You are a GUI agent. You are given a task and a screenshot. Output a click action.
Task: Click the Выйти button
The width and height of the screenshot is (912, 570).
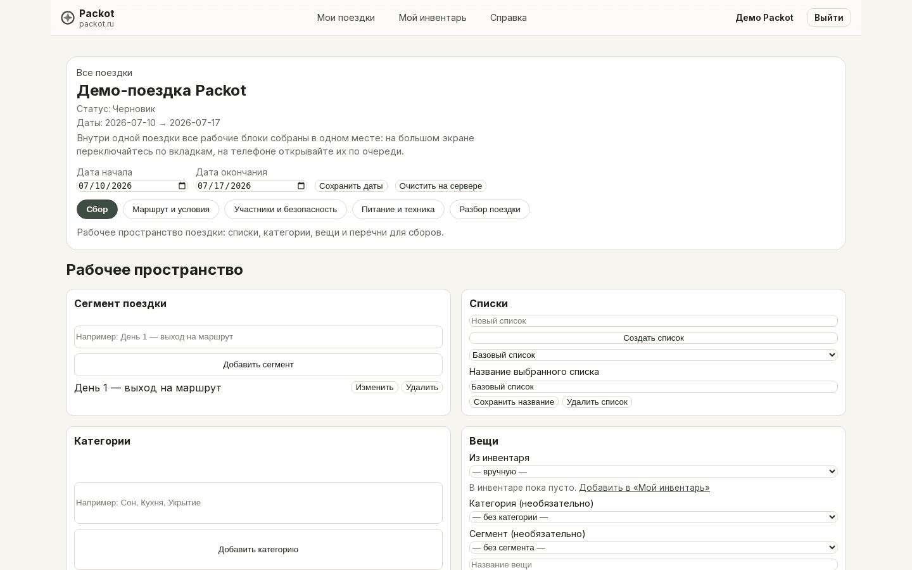click(828, 18)
